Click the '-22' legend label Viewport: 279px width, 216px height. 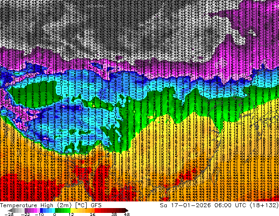coord(26,214)
